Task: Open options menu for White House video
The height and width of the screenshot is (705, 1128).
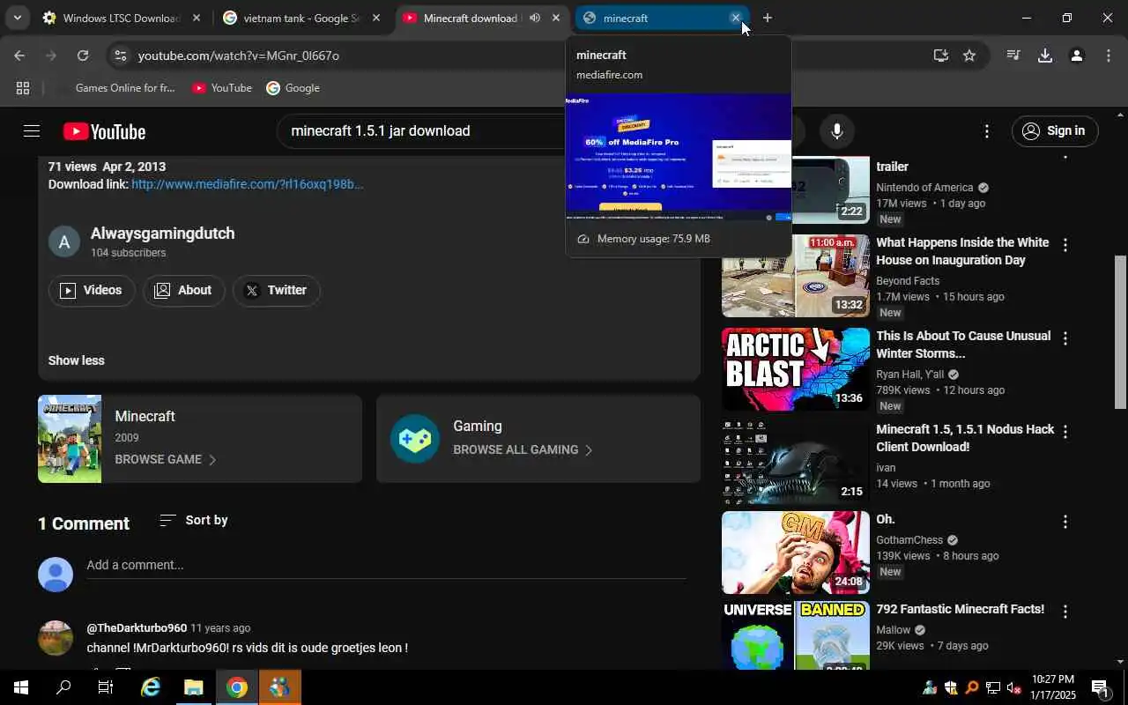Action: (x=1065, y=245)
